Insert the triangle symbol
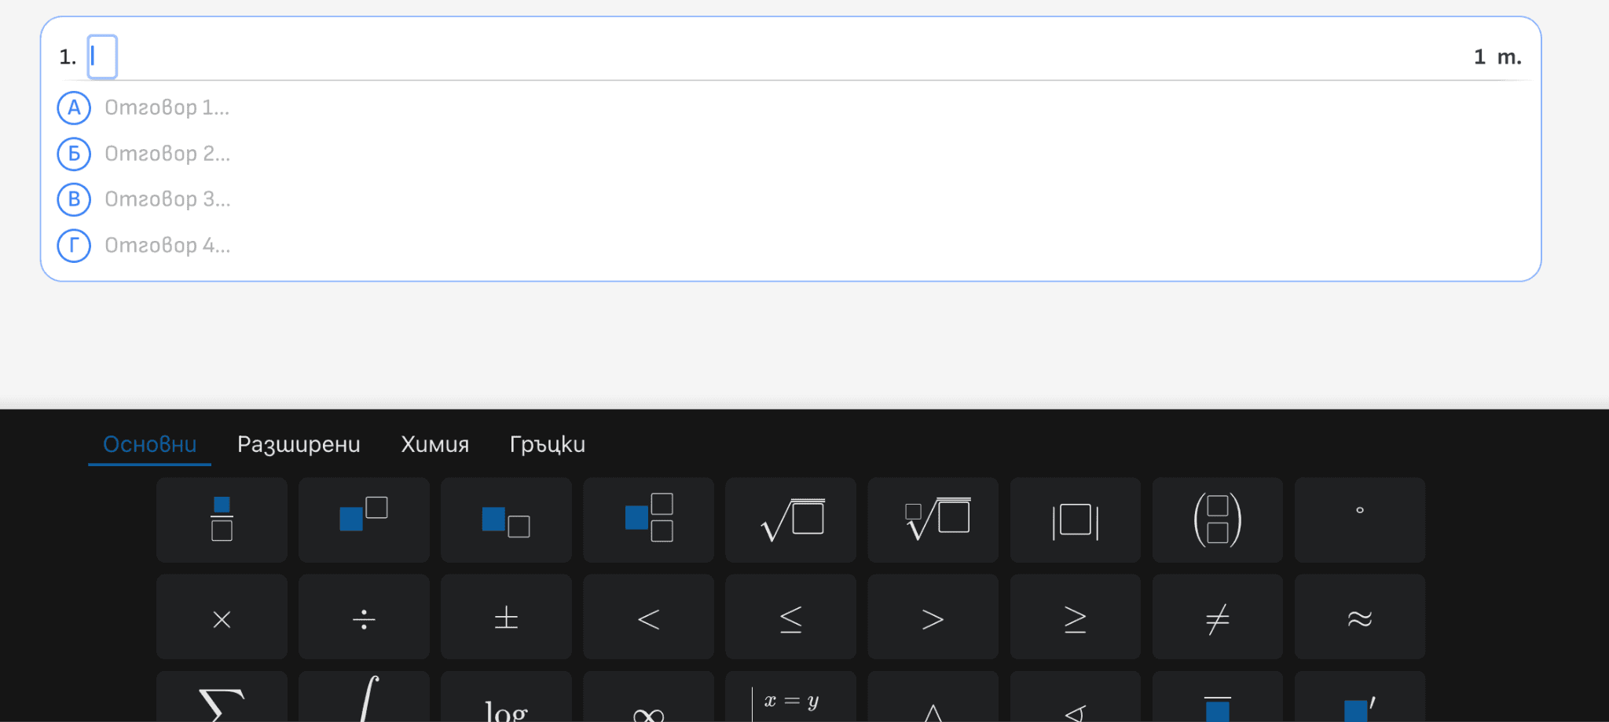 coord(933,697)
